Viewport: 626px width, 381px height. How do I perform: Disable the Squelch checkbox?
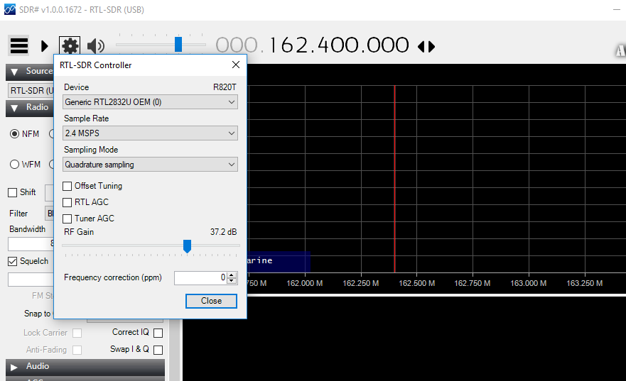(x=12, y=261)
